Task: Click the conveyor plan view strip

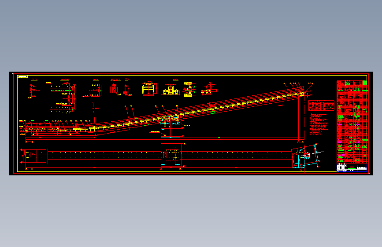Action: [x=171, y=155]
